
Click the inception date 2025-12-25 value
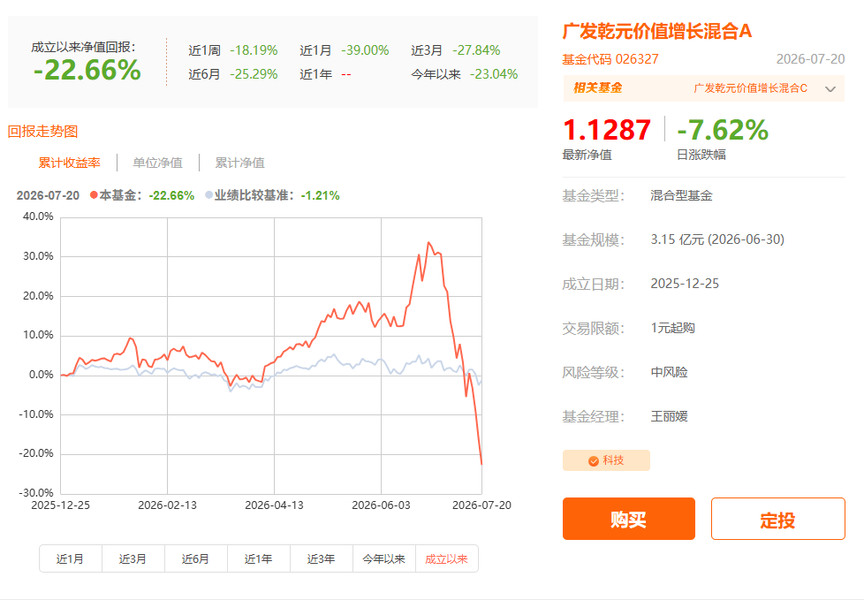685,283
